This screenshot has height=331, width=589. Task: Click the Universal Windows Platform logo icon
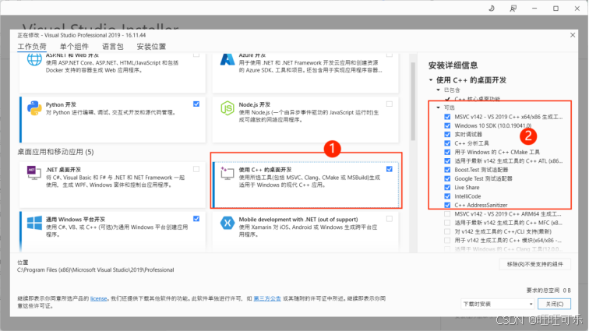(34, 223)
